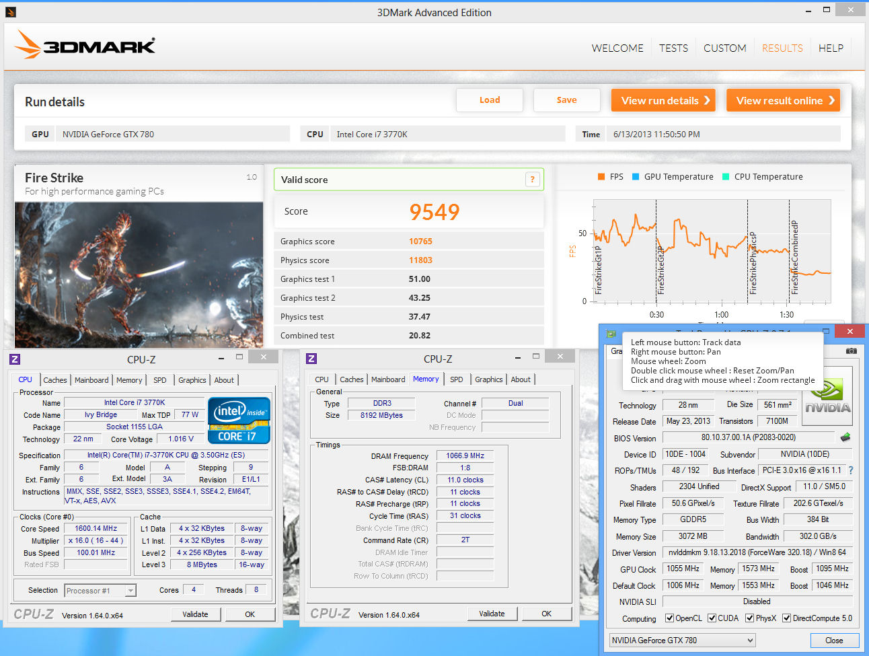Click OK in CPU-Z CPU window
The image size is (869, 656).
[250, 614]
